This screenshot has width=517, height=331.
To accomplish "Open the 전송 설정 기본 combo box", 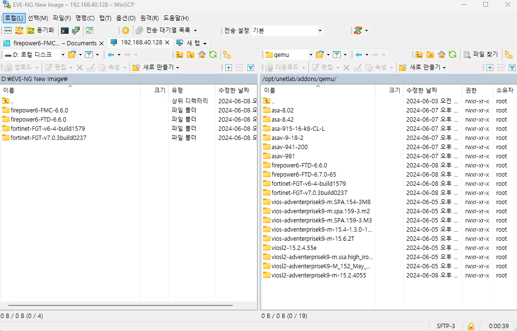I will pos(287,30).
